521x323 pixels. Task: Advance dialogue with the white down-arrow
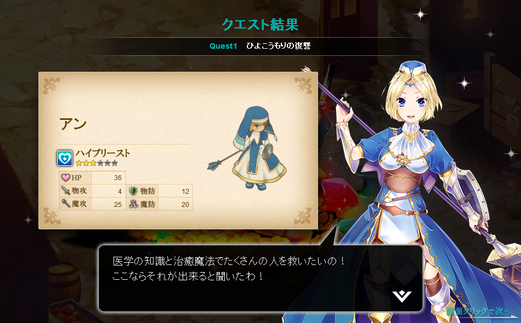401,296
